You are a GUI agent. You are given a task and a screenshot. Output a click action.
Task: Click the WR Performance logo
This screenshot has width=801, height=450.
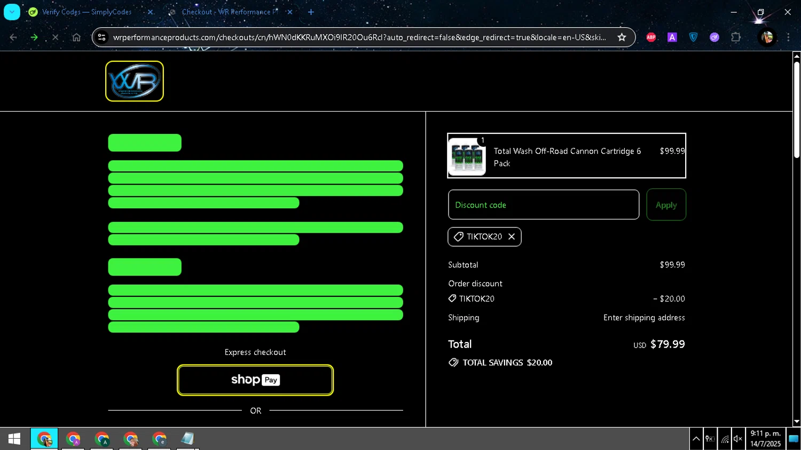(135, 81)
